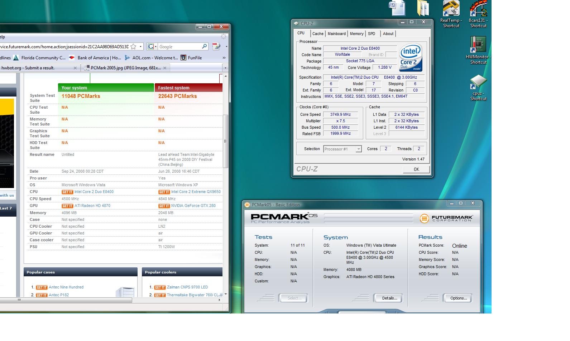The image size is (570, 341).
Task: Open the 8cars131 desktop shortcut
Action: pos(478,14)
